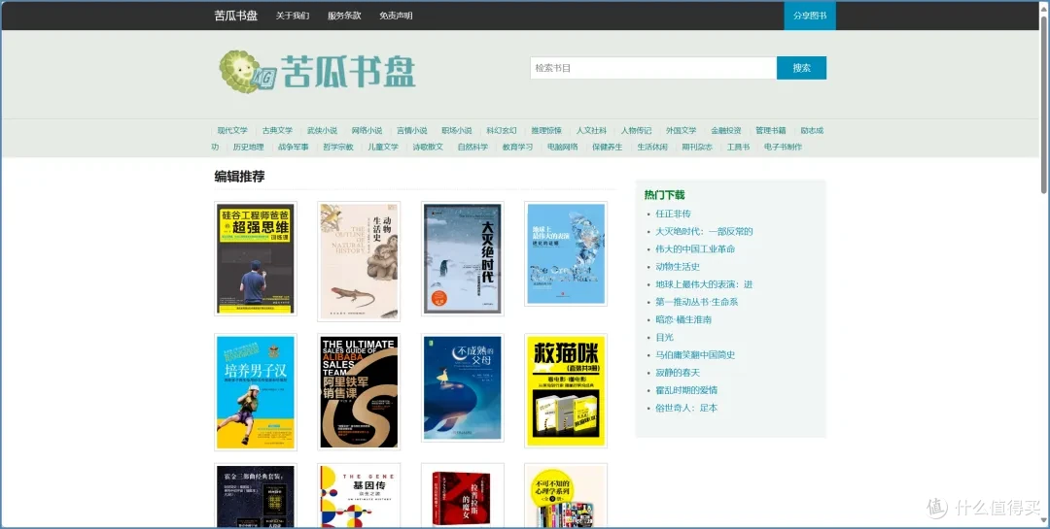Open the light blue 地球上最伟大的表演 cover
Screen dimensions: 1050x529
click(566, 254)
